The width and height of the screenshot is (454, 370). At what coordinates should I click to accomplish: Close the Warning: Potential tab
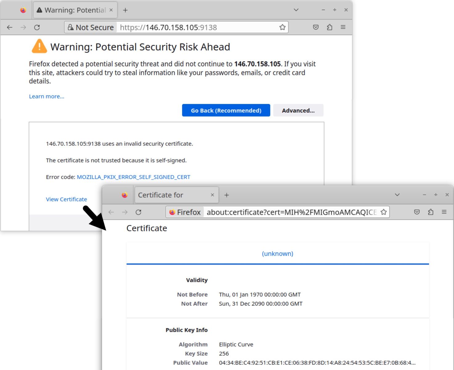[x=111, y=10]
